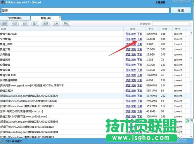Click 复制 link for 爱情公寓 外传
Image resolution: width=194 pixels, height=144 pixels.
134,75
